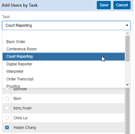Select Back Order from the task list
The height and width of the screenshot is (134, 135).
pos(64,42)
